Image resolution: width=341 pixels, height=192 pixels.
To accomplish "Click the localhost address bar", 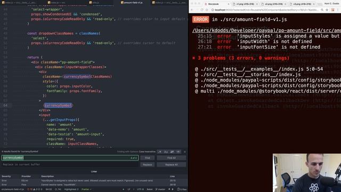I will (x=265, y=10).
